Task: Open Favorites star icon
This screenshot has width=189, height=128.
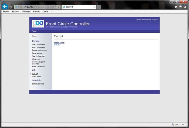Action: pyautogui.click(x=180, y=7)
